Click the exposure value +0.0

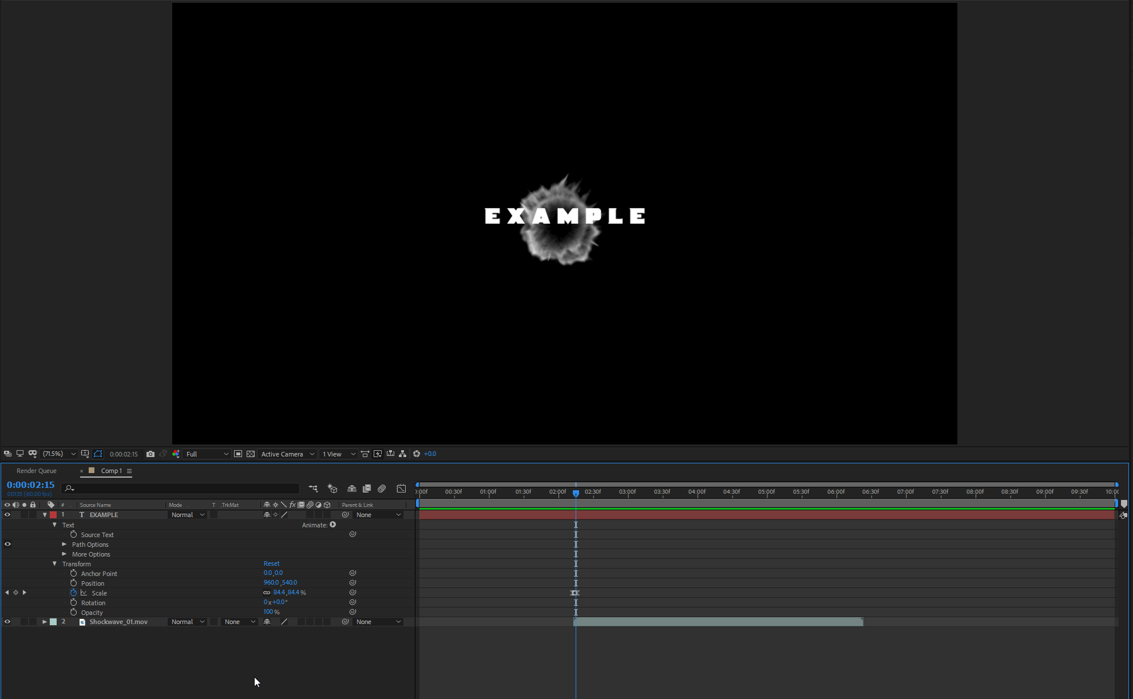point(430,454)
